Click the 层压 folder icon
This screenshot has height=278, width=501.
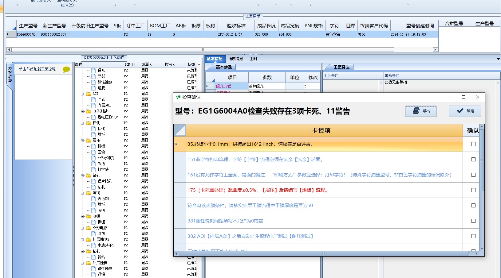(x=89, y=141)
